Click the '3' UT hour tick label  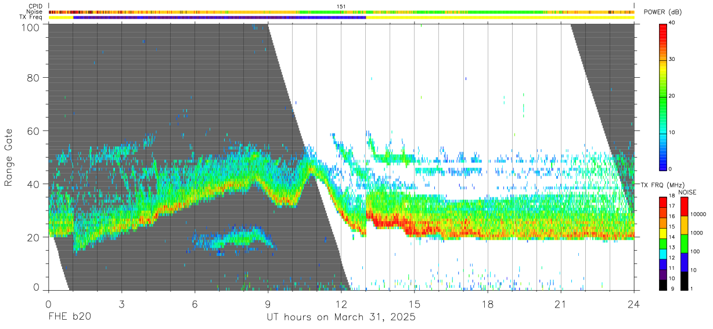click(x=122, y=304)
